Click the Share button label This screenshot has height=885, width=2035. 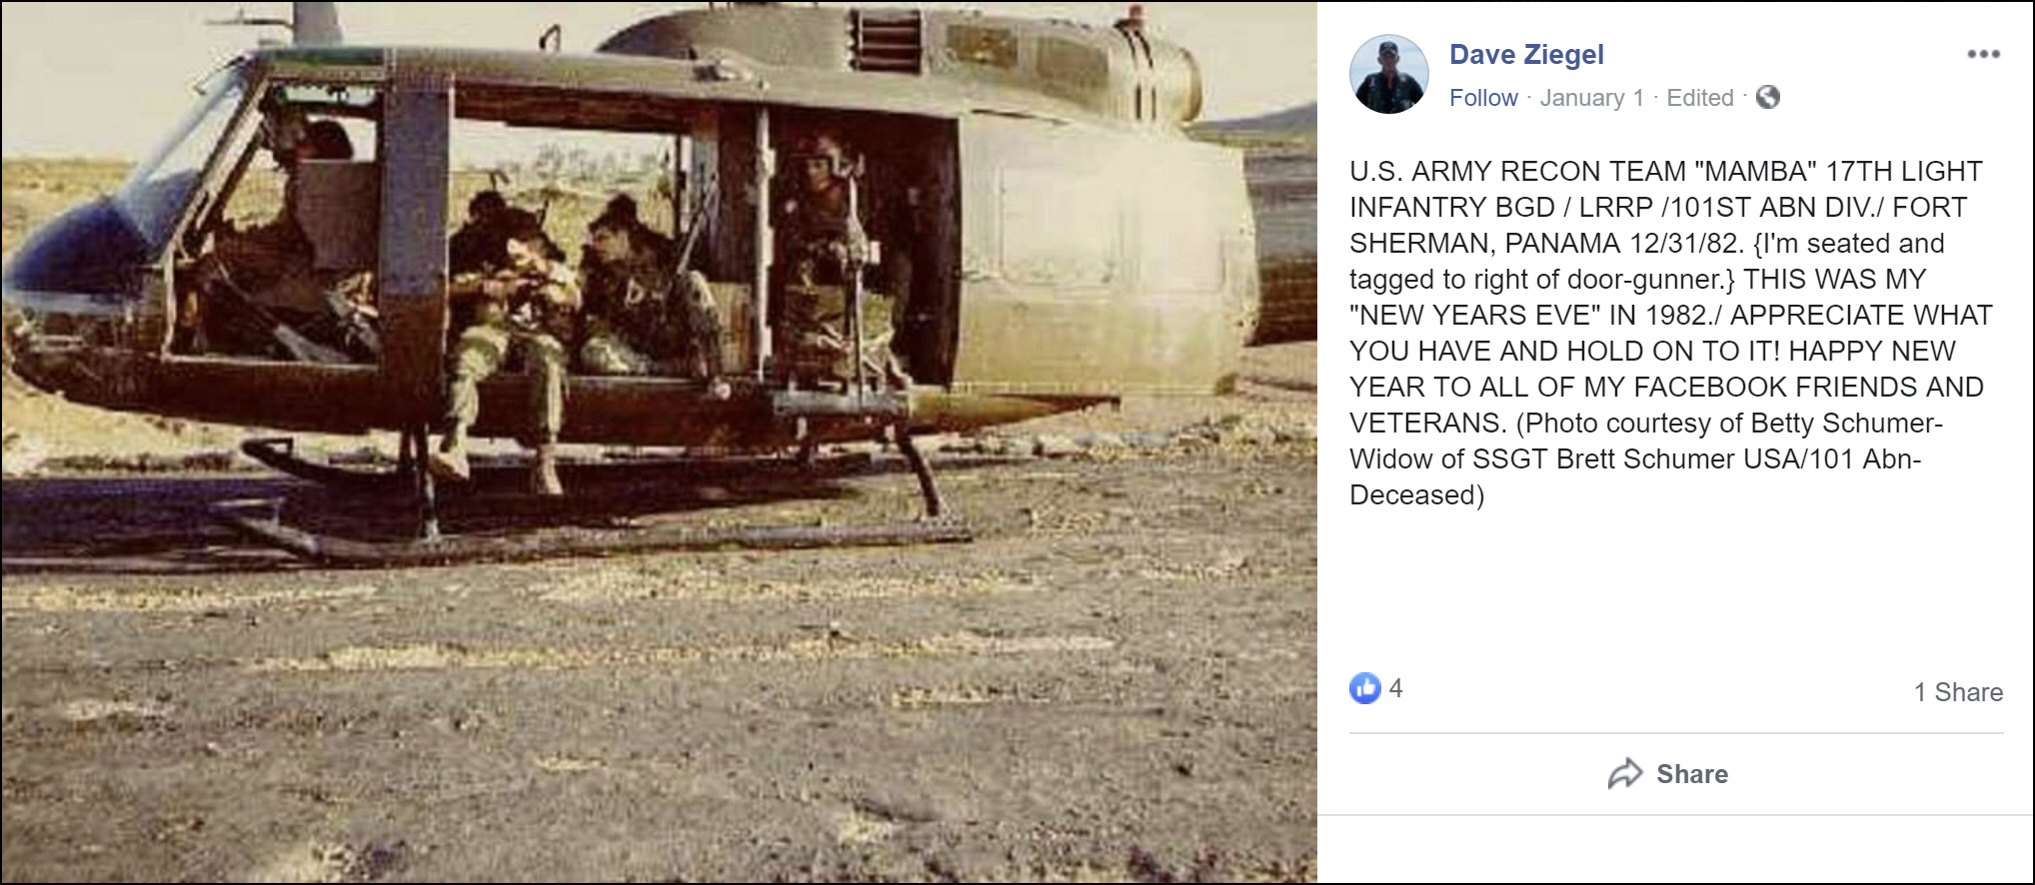[1691, 774]
